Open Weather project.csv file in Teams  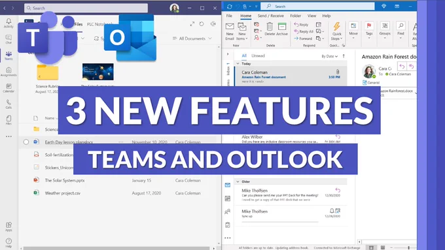click(x=63, y=193)
